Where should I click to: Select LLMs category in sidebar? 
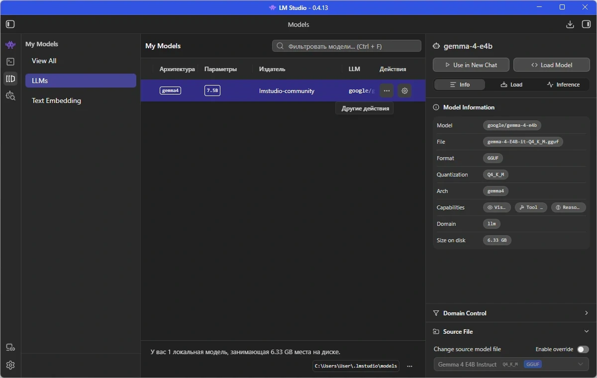(x=81, y=81)
